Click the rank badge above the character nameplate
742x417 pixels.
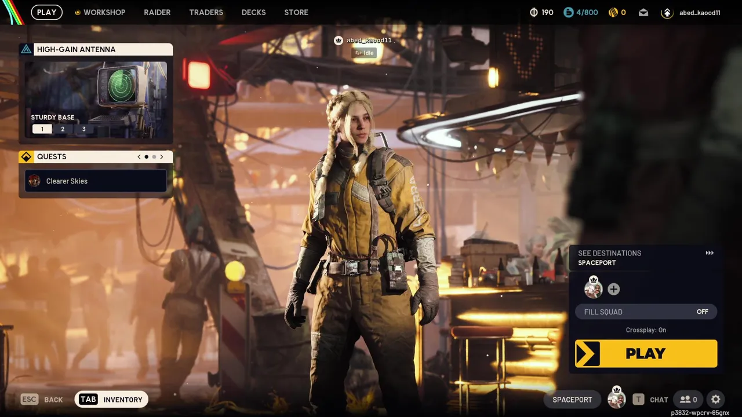(x=339, y=40)
